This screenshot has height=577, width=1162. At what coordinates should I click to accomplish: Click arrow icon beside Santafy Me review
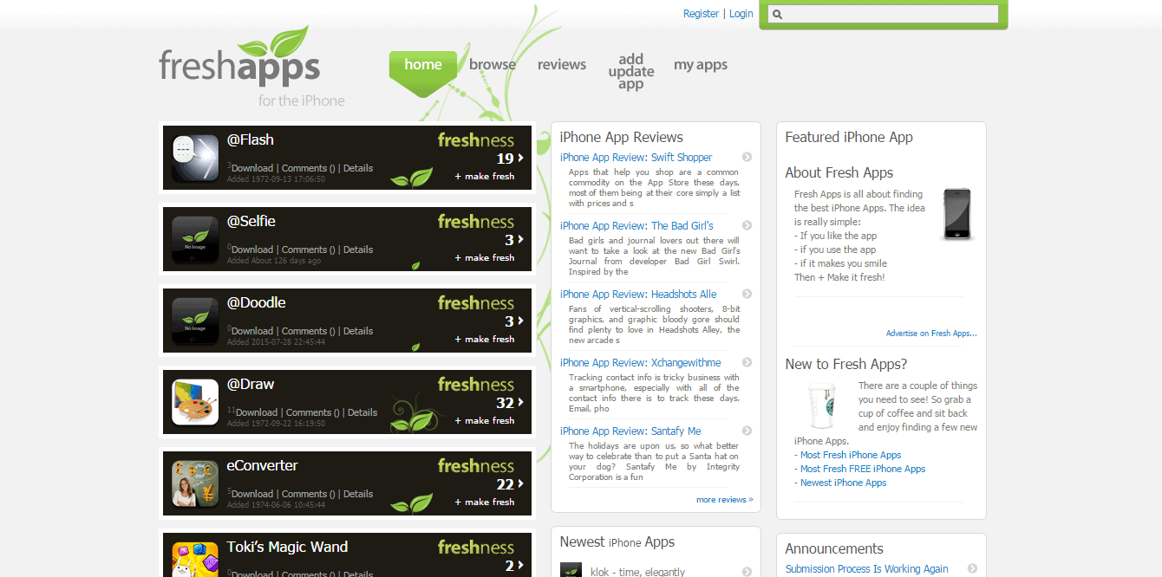(x=747, y=431)
